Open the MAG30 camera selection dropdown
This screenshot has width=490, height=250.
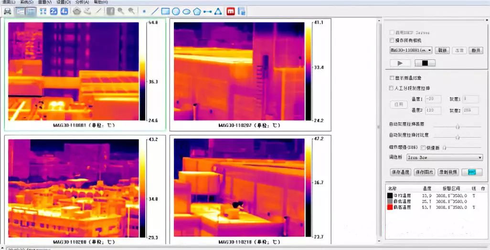tap(411, 50)
